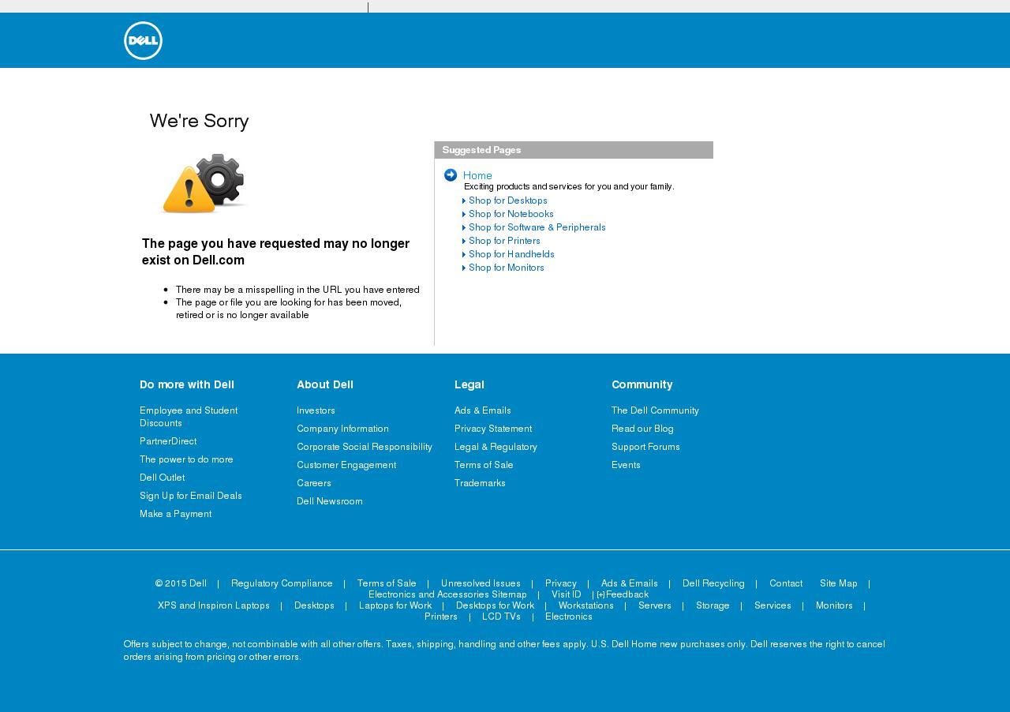Click the Dell logo in the header
Screen dimensions: 1010x712
[143, 40]
